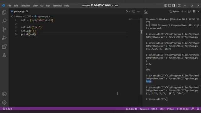Click the terminal prompt input line
The image size is (201, 113).
pos(157,99)
